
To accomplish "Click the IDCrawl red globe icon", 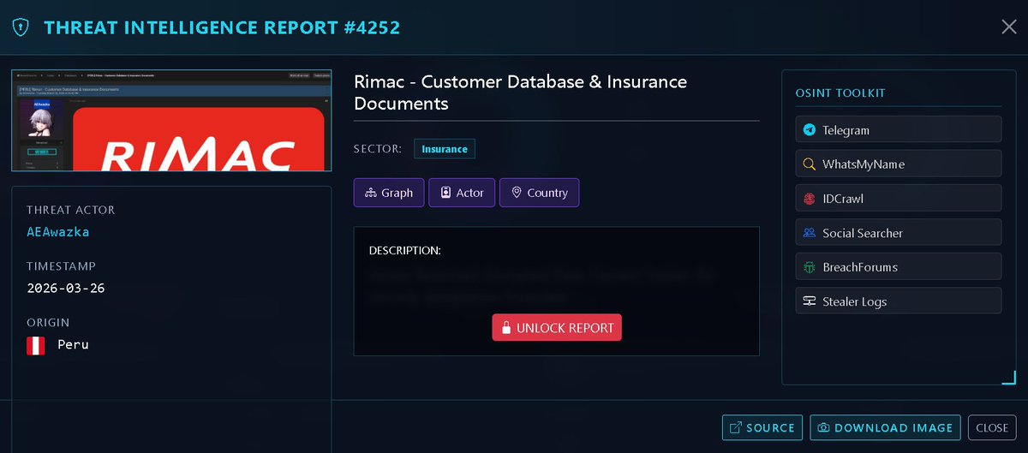I will tap(809, 199).
